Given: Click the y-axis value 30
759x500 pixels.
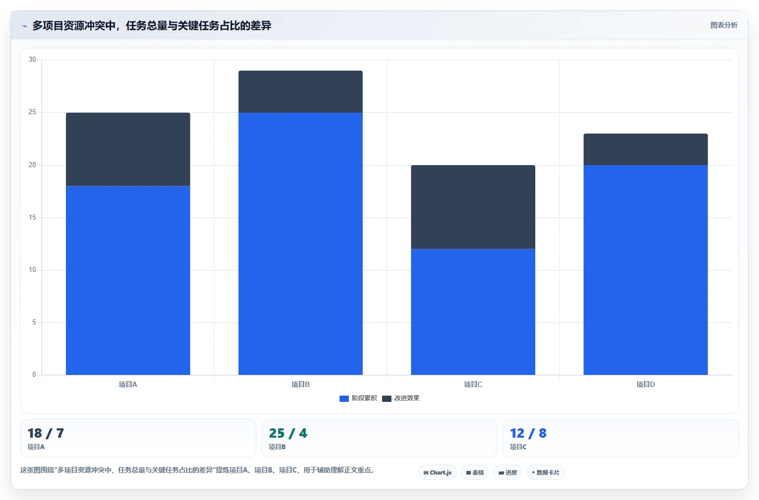Looking at the screenshot, I should point(32,60).
